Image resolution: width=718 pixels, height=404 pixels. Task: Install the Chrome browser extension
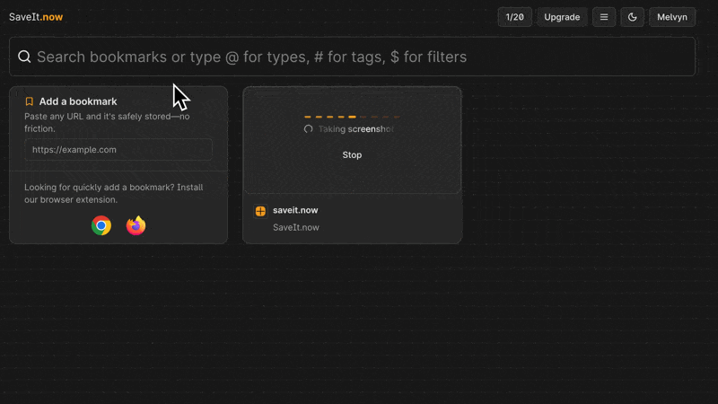point(101,225)
